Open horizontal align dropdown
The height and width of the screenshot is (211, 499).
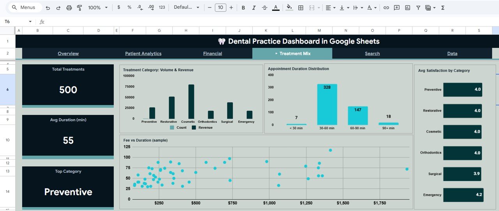coord(330,7)
